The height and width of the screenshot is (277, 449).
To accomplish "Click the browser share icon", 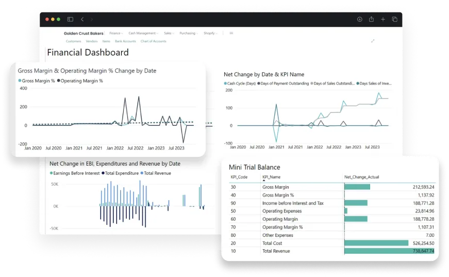I will pyautogui.click(x=371, y=20).
